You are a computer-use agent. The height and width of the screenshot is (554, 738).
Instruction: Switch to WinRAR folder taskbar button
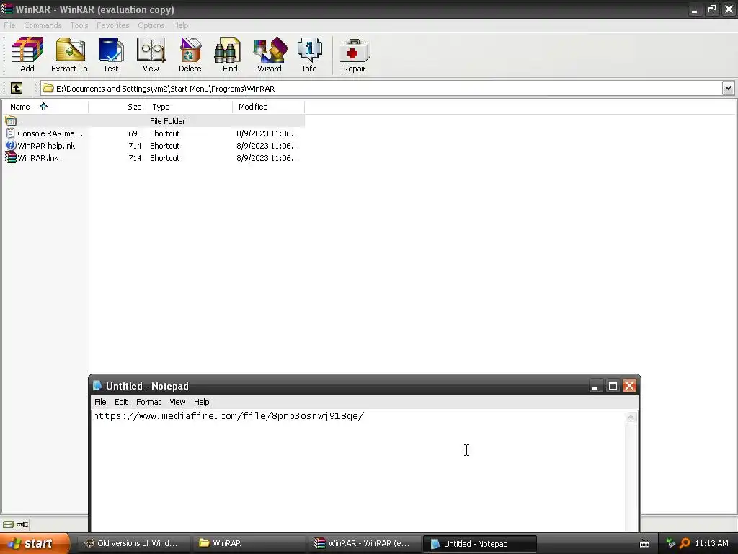(x=249, y=544)
